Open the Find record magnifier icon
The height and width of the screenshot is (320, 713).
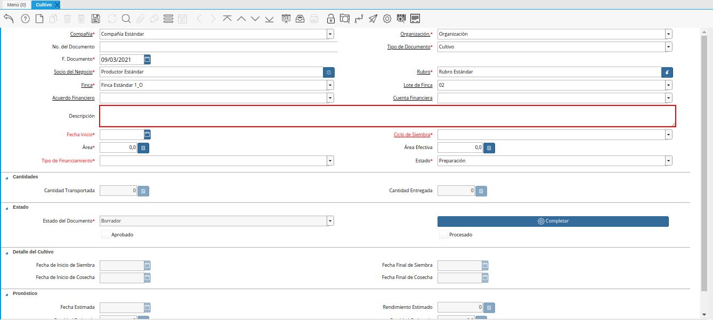tap(126, 19)
